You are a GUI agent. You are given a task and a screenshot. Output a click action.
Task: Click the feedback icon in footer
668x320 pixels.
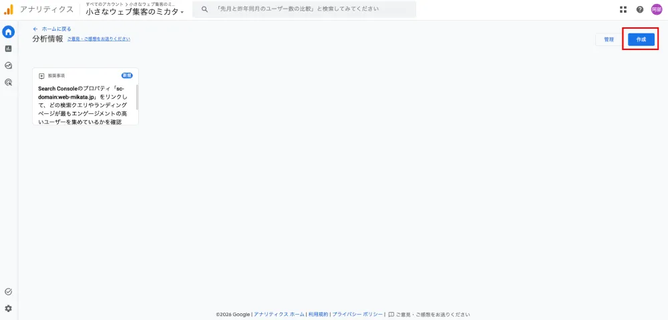[x=391, y=315]
